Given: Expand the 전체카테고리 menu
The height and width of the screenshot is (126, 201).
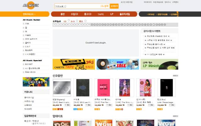Looking at the screenshot, I should 29,14.
